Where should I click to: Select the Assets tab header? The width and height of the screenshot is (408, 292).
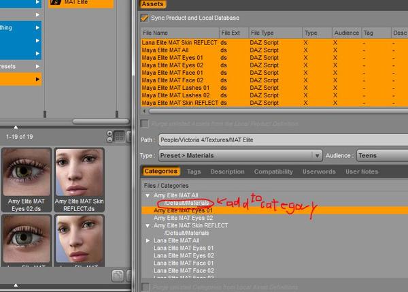152,4
